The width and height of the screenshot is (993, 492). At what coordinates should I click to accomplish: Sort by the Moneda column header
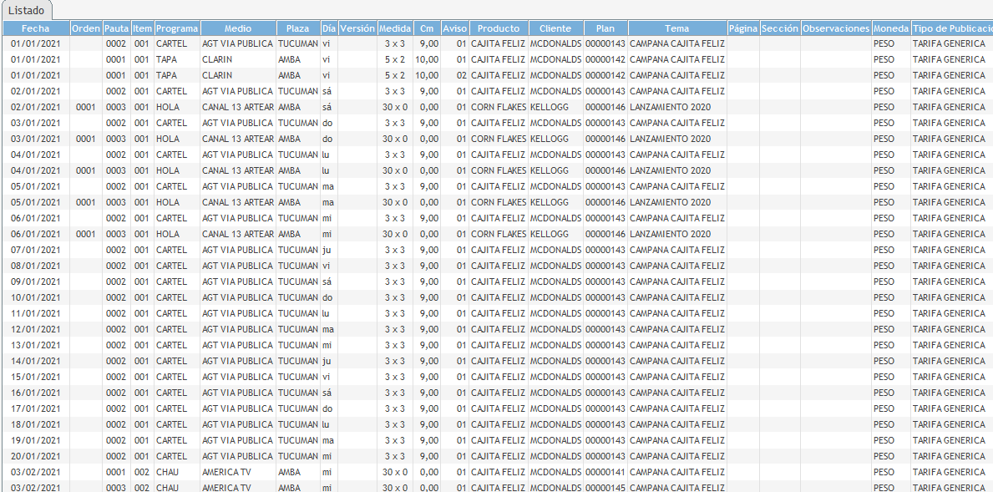890,28
